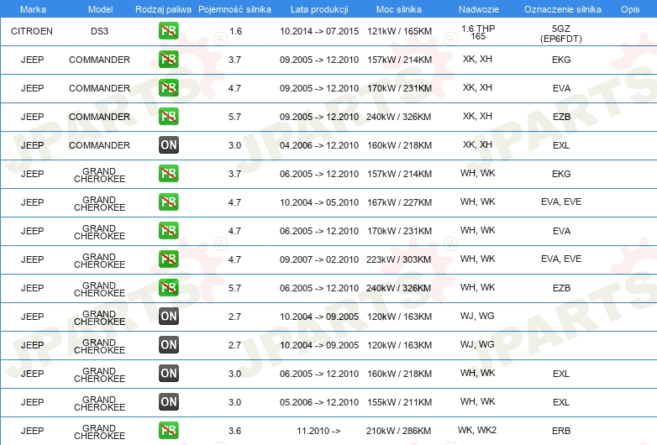Viewport: 657px width, 445px height.
Task: Click the Moc silnika column header
Action: 399,9
